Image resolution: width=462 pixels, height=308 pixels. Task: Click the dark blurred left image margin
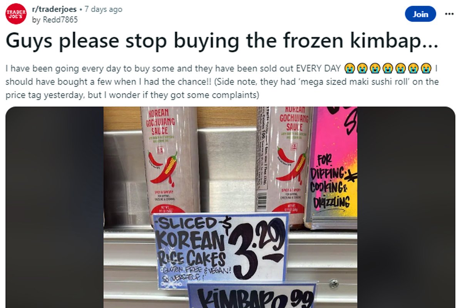(54, 207)
